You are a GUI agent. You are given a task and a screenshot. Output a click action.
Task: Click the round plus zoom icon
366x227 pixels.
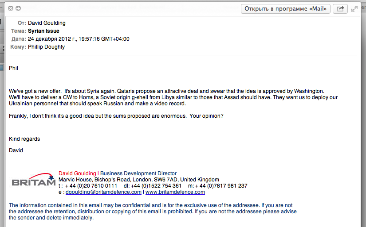tap(18, 8)
